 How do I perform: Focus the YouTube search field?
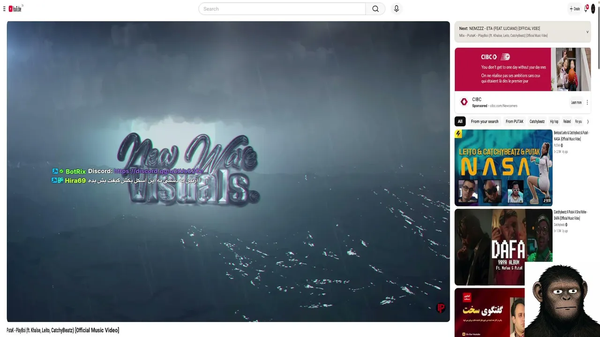tap(282, 9)
